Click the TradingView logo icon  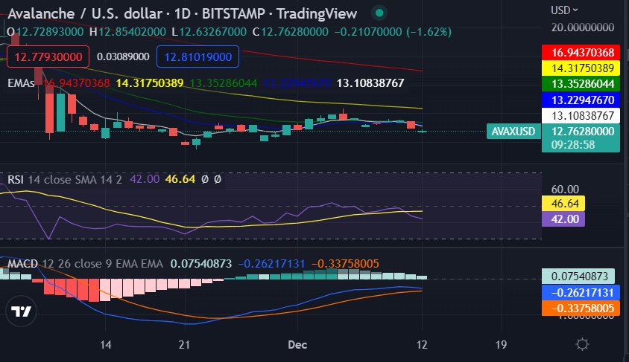pos(21,311)
